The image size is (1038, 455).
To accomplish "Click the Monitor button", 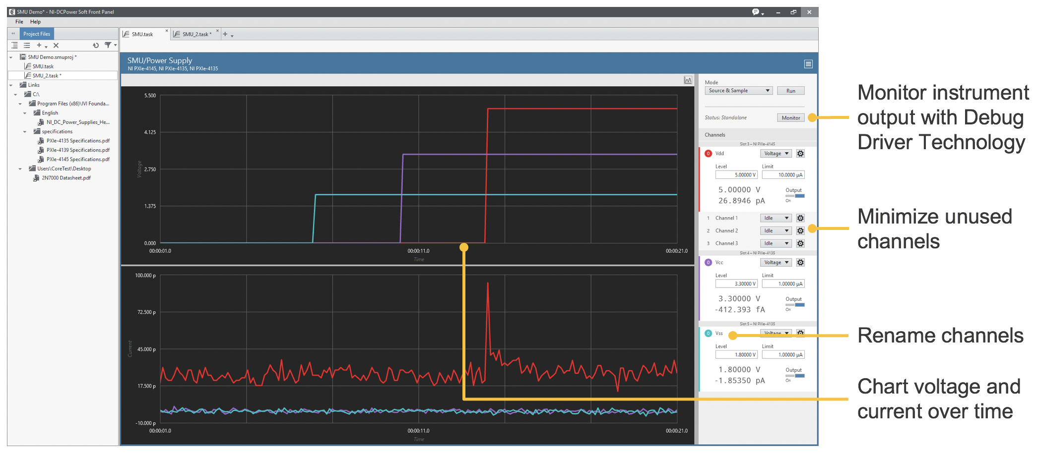I will [x=790, y=118].
